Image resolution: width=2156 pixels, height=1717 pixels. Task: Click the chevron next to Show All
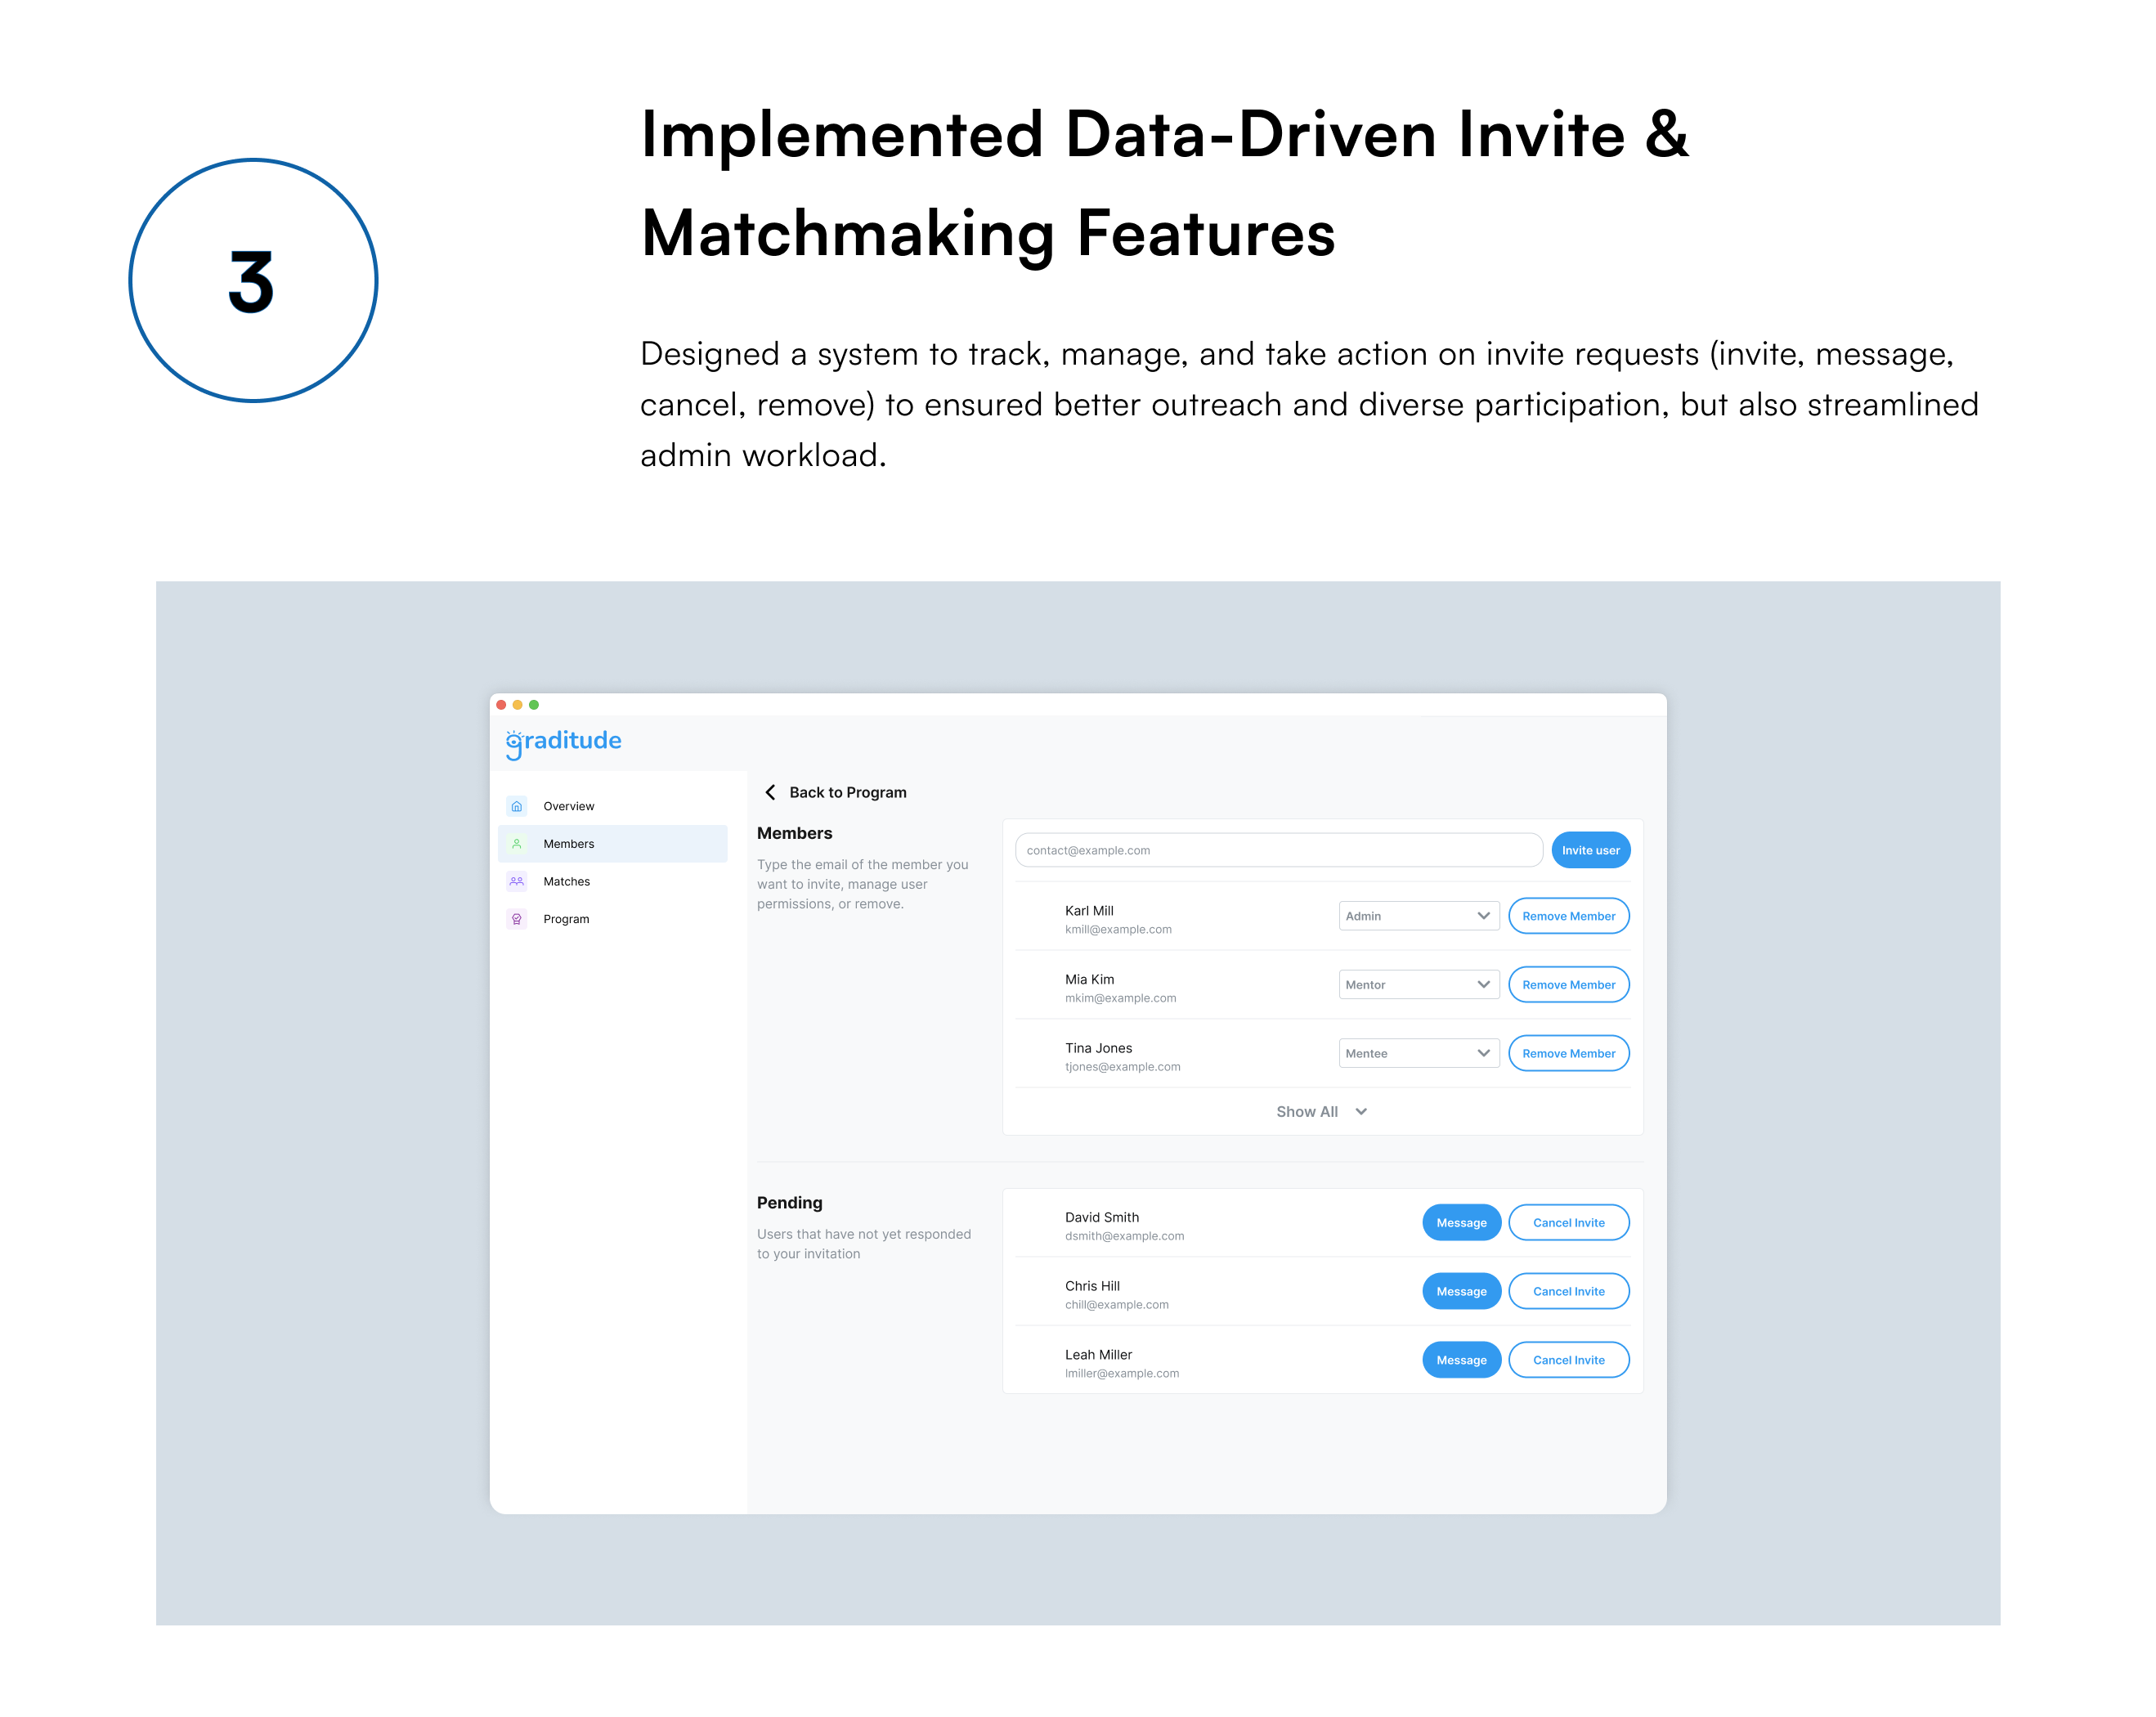click(1361, 1112)
